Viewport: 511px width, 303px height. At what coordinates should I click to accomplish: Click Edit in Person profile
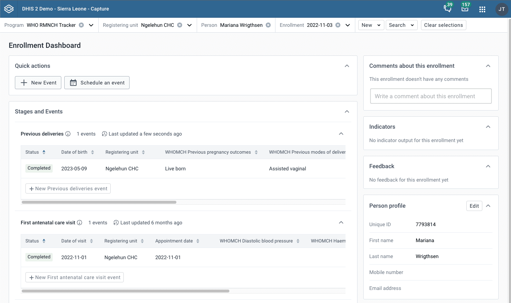(x=474, y=206)
